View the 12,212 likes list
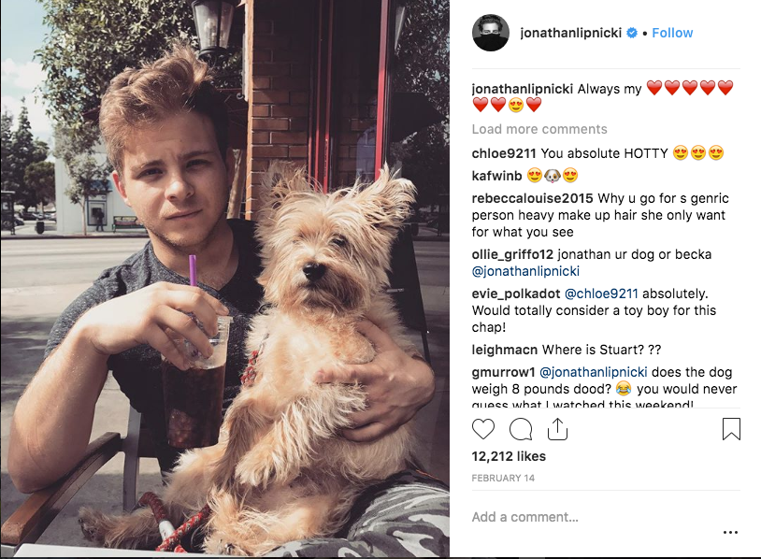This screenshot has height=559, width=761. [509, 456]
